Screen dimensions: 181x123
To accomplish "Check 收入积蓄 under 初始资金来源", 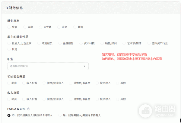I will point(24,83).
